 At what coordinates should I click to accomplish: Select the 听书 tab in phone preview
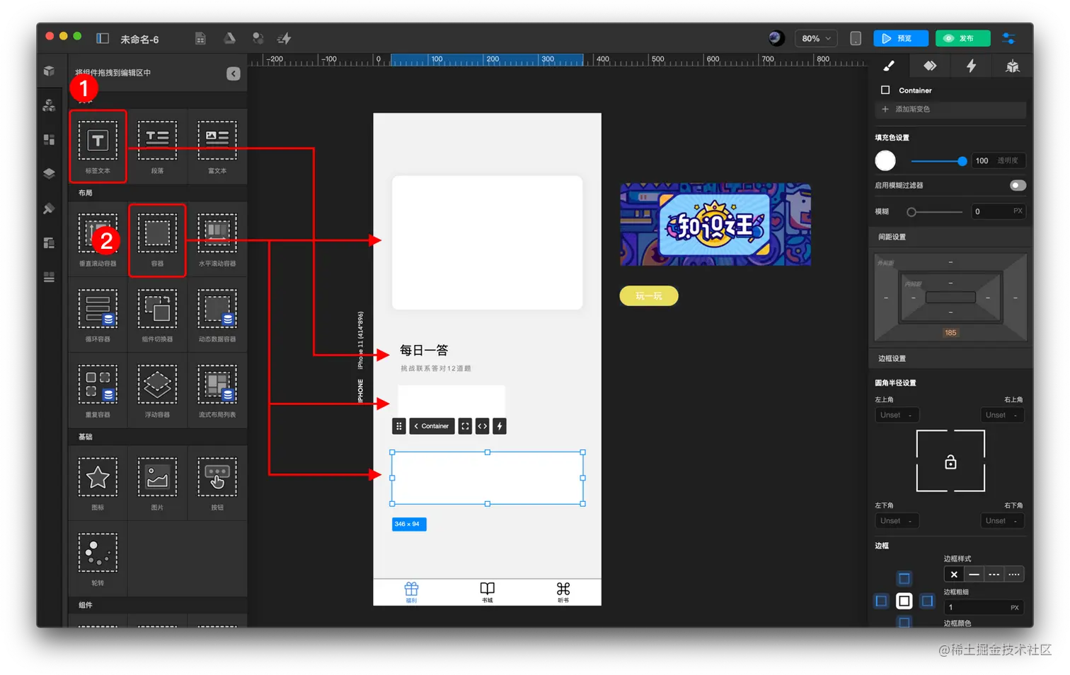point(563,592)
